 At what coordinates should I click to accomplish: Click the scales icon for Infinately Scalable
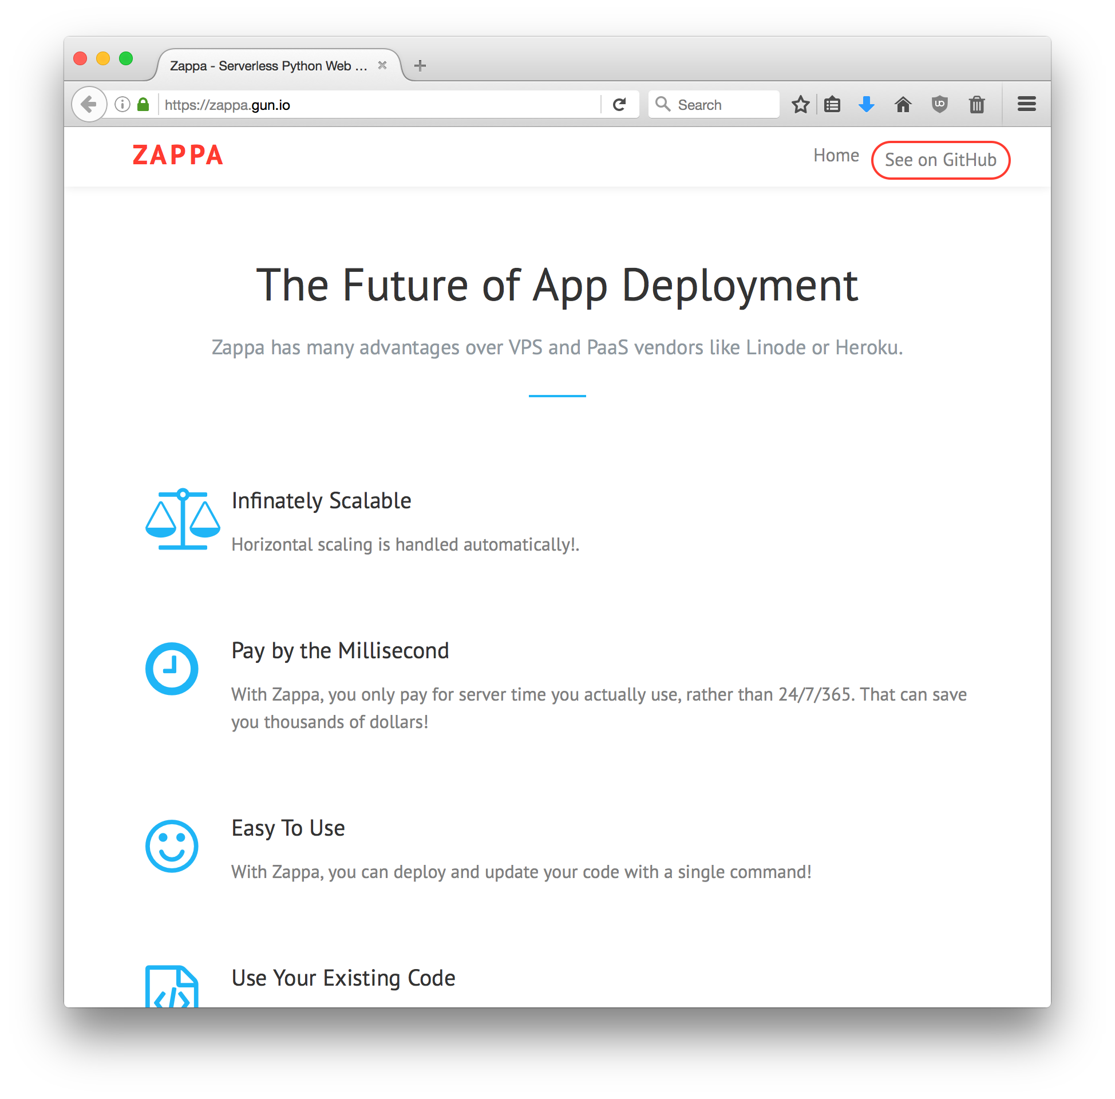coord(183,519)
